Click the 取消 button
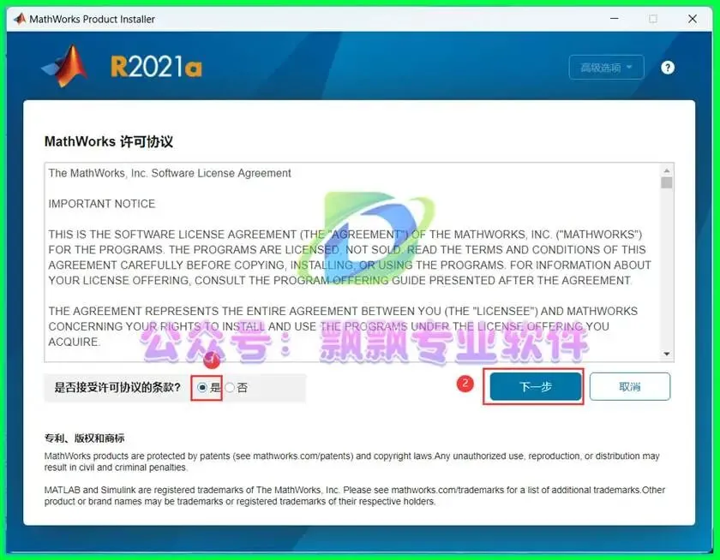 click(629, 387)
